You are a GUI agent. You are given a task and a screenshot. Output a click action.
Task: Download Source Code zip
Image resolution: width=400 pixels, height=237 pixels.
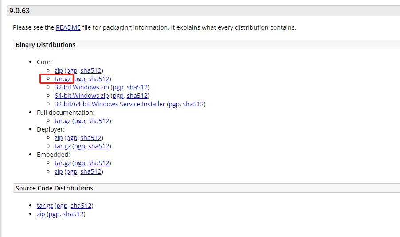[x=41, y=214]
